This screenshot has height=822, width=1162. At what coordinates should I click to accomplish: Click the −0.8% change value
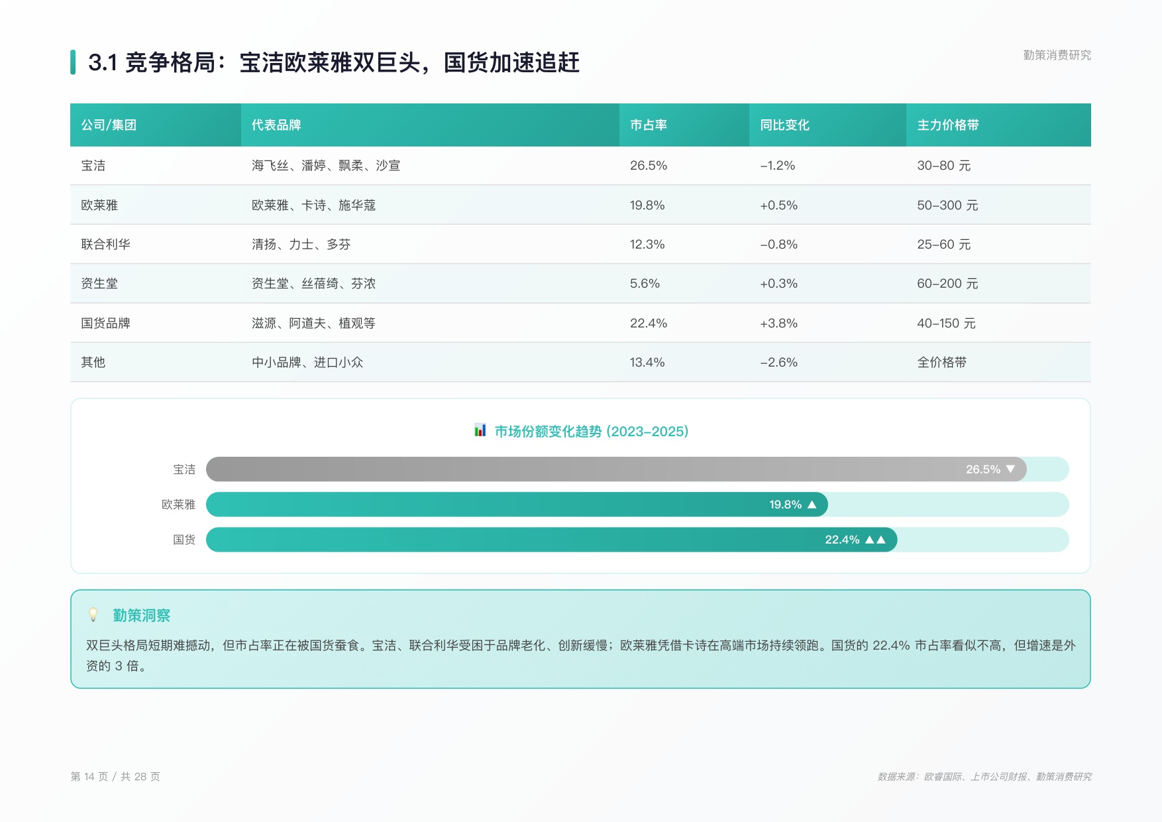(x=779, y=245)
